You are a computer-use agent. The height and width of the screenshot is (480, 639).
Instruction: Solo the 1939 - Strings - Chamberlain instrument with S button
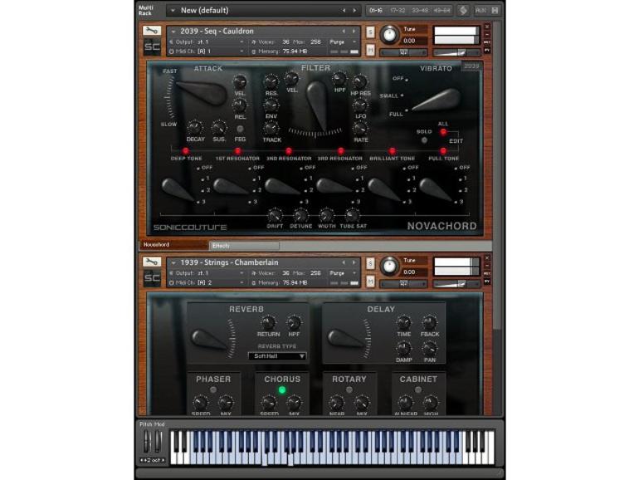[x=370, y=263]
